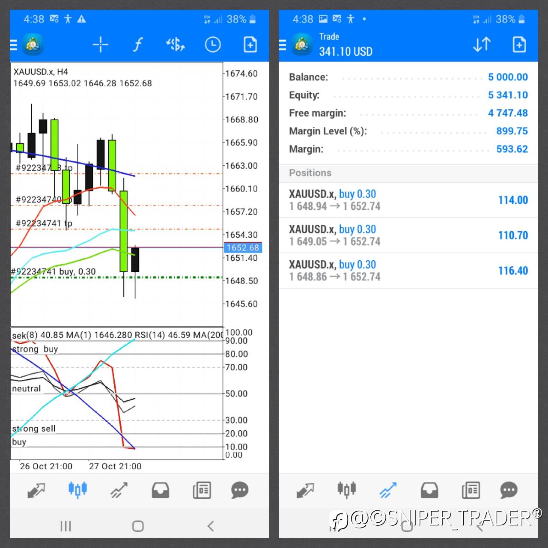The height and width of the screenshot is (548, 548).
Task: Open the hamburger menu on Trade screen
Action: (x=283, y=45)
